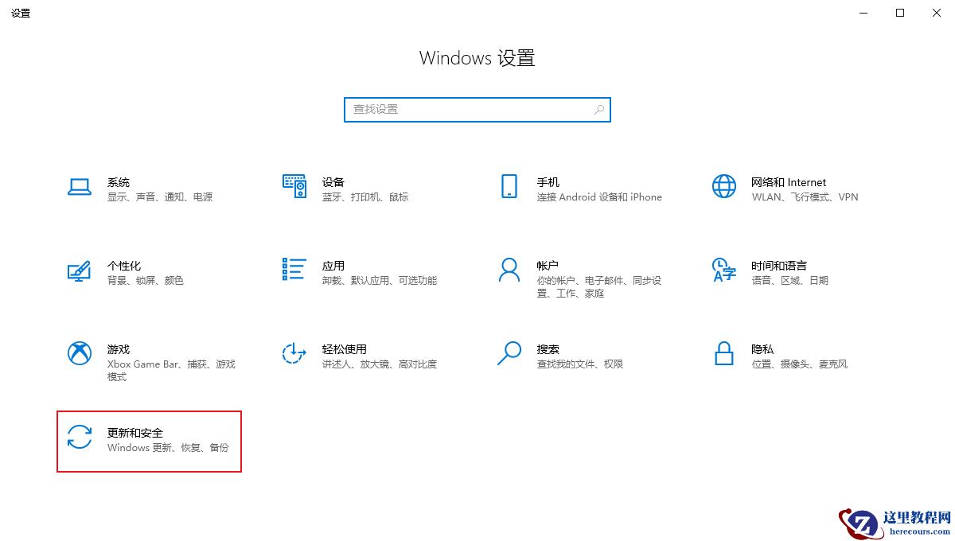Click the Windows 设置 page heading
The height and width of the screenshot is (541, 955).
point(477,57)
